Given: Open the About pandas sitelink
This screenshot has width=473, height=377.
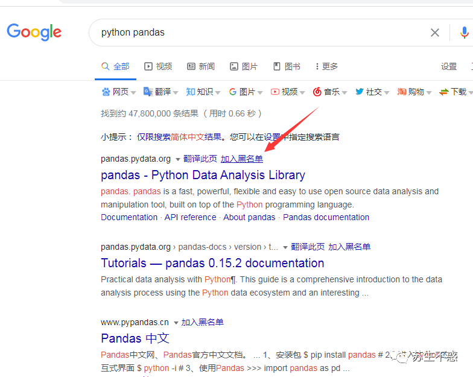Looking at the screenshot, I should 249,217.
